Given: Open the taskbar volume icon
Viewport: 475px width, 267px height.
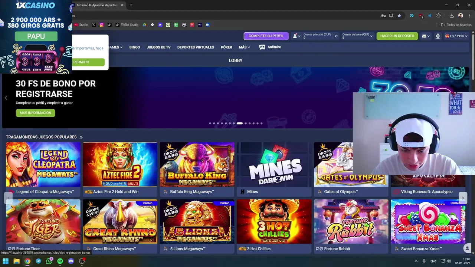Looking at the screenshot, I should [449, 261].
